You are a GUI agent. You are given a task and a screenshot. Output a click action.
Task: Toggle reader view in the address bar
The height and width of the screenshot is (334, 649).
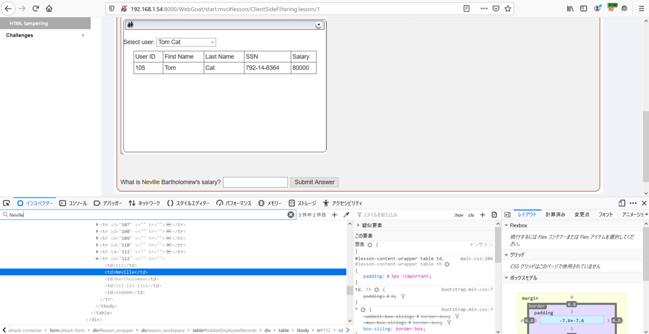pyautogui.click(x=467, y=9)
